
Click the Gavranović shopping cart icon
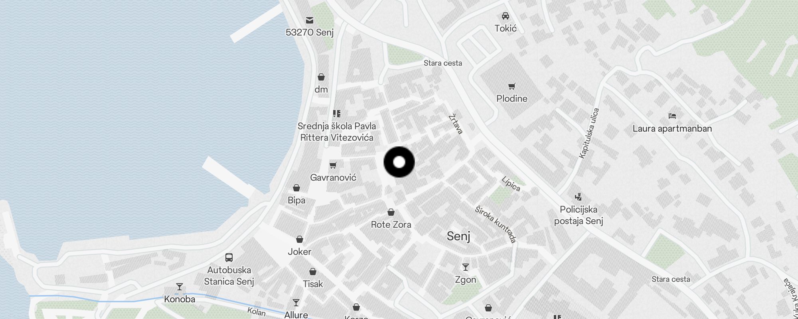click(333, 165)
